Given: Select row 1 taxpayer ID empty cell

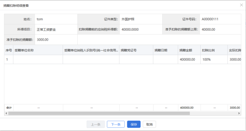Looking at the screenshot, I should click(91, 59).
